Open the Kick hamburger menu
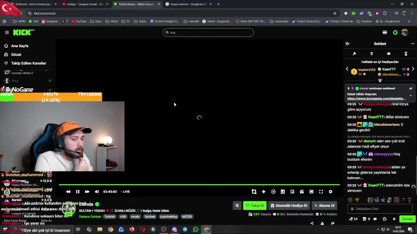Viewport: 417px width, 234px height. (7, 32)
